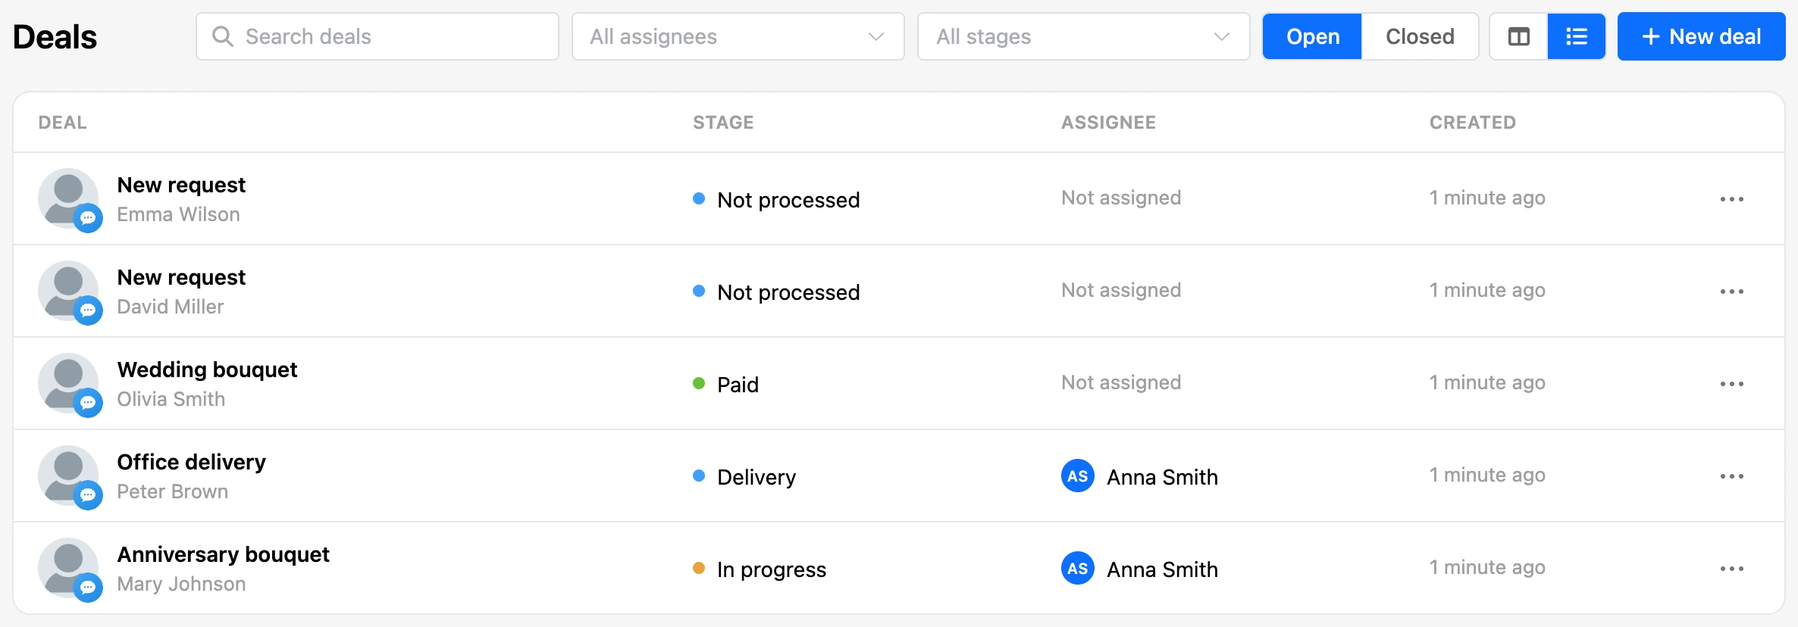Show Open deals
Screen dimensions: 1798x627
pos(1312,36)
